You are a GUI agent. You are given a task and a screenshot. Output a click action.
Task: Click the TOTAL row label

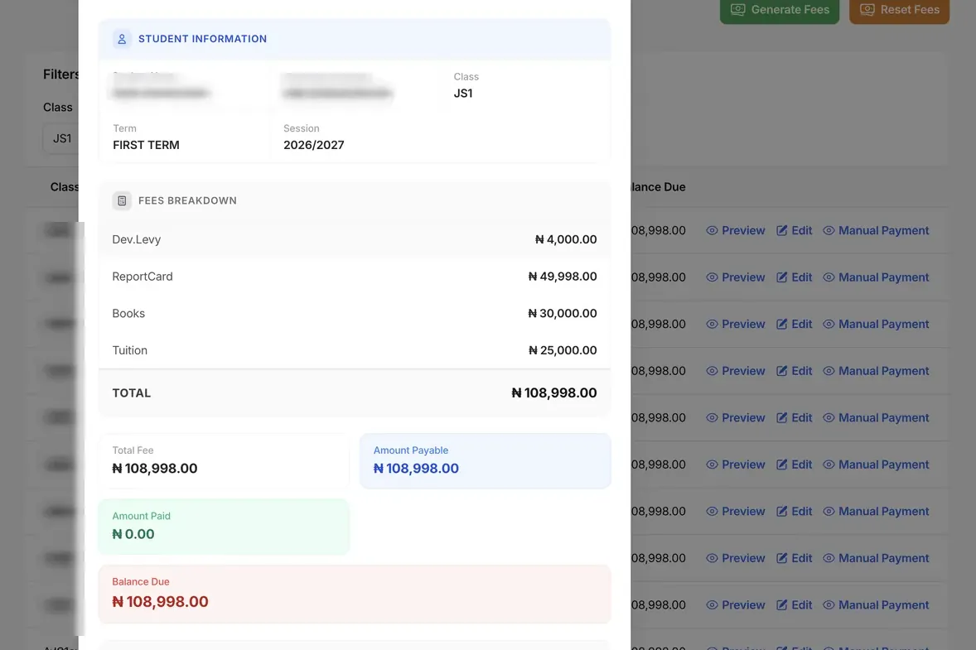click(x=132, y=393)
